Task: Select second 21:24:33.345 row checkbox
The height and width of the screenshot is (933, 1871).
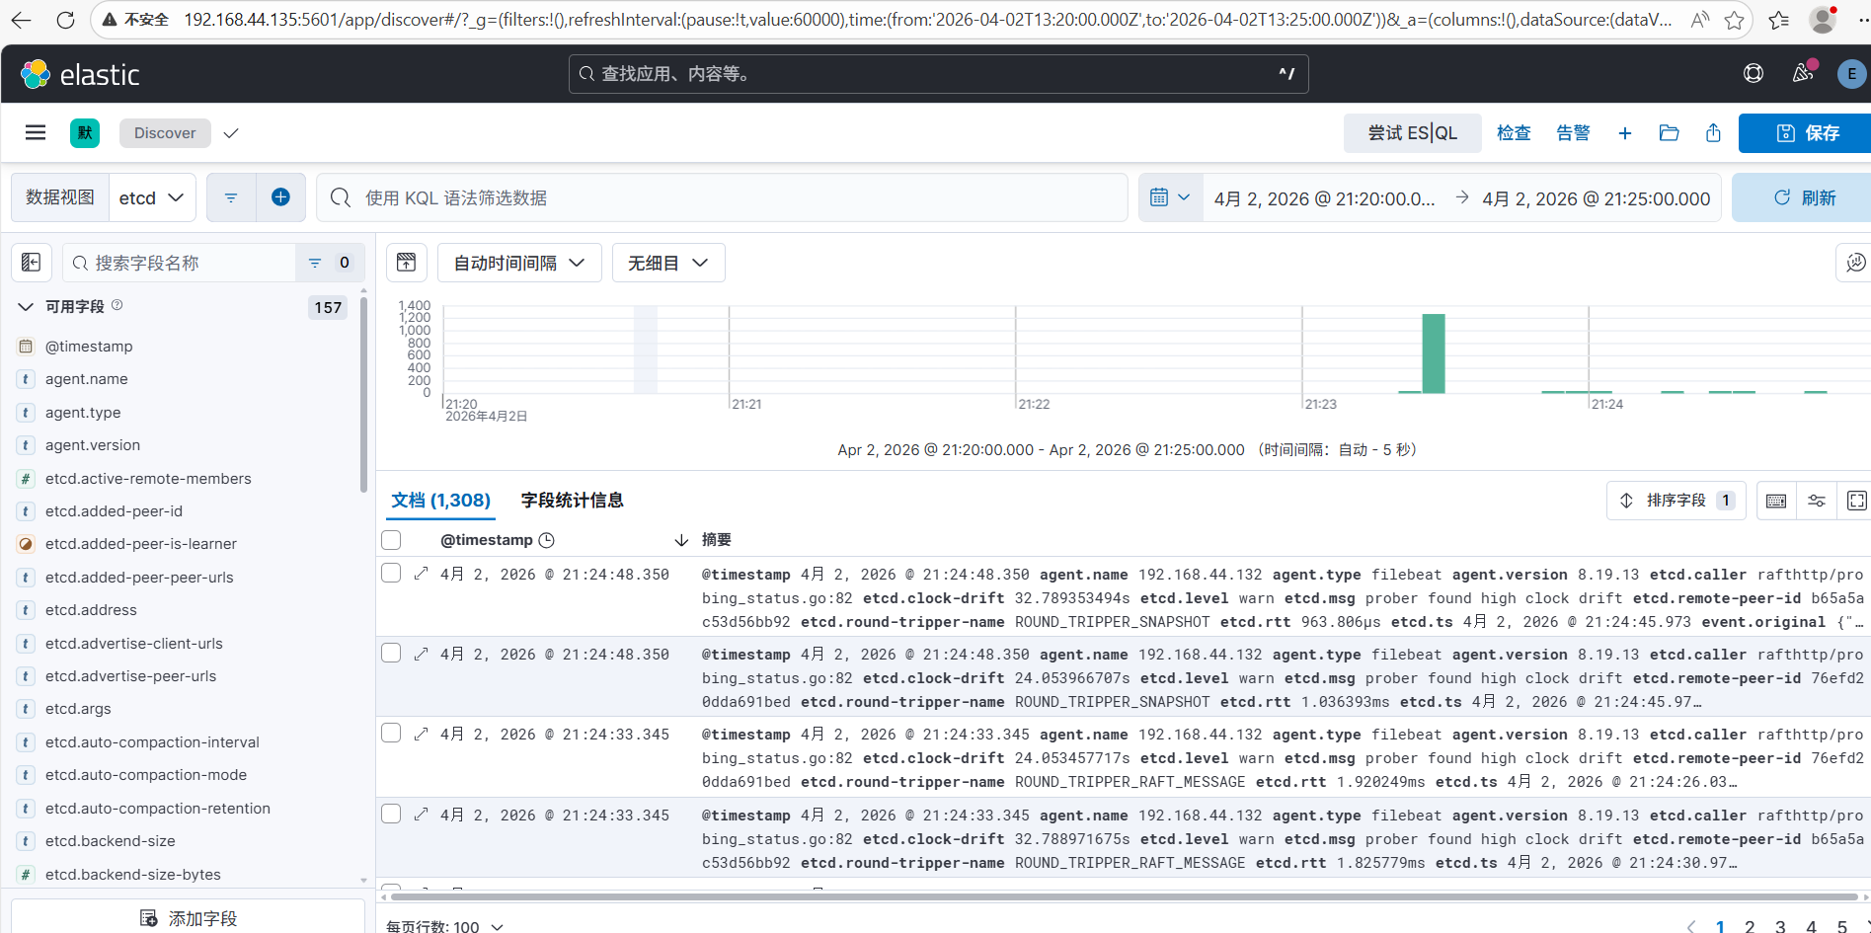Action: [391, 815]
